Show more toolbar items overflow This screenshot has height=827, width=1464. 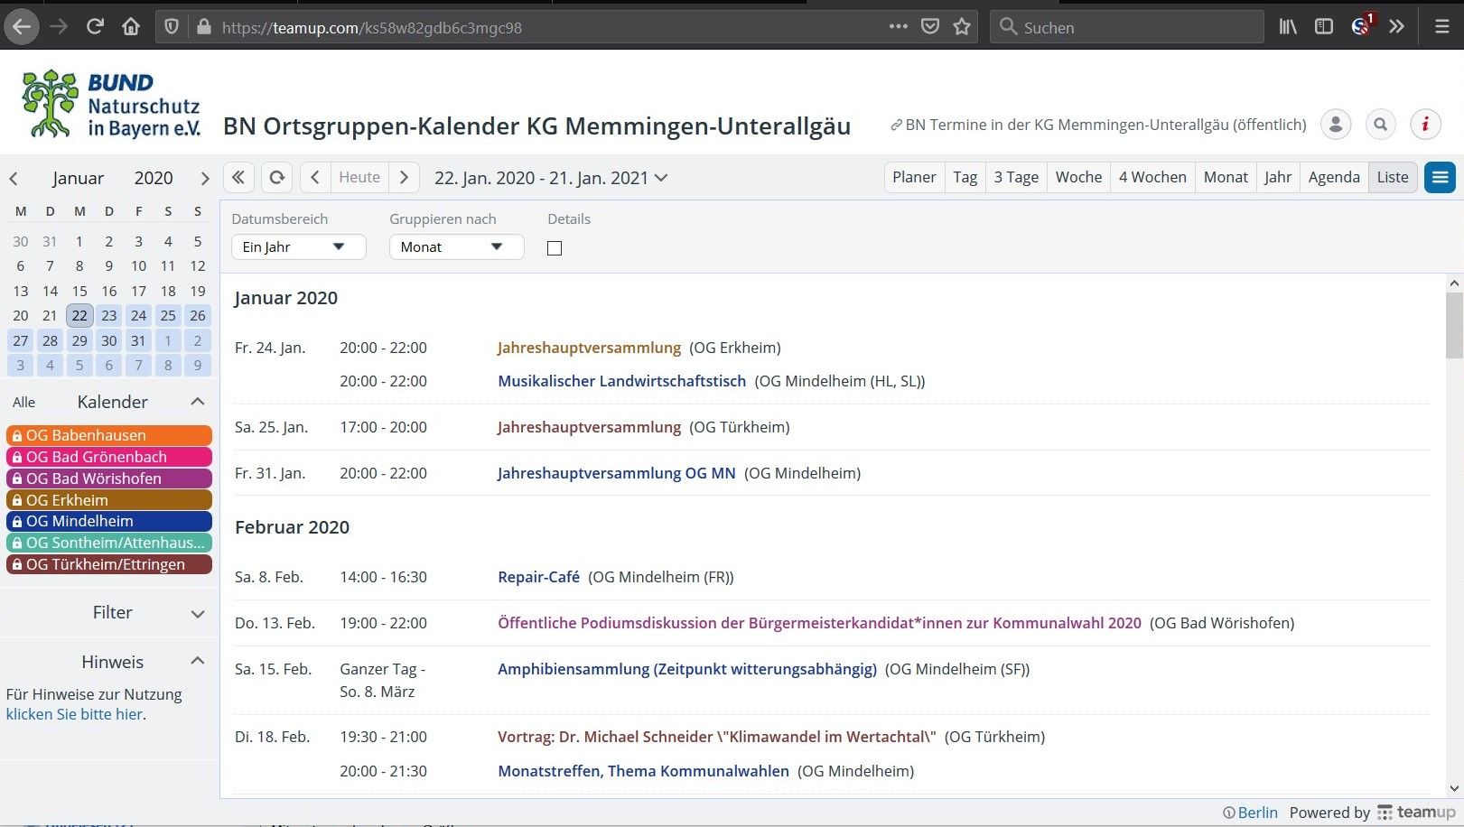click(1397, 27)
